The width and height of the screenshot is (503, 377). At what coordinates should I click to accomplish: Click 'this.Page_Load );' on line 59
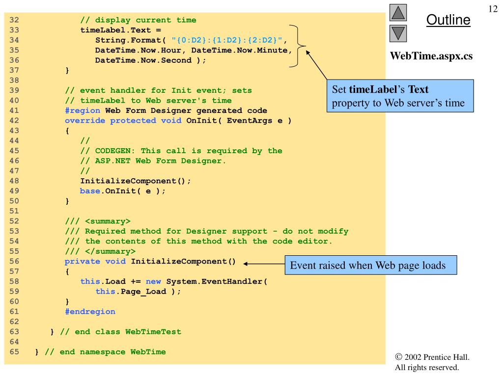pos(138,292)
